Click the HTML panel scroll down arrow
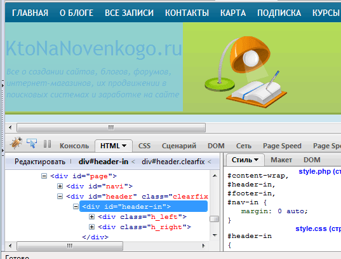The height and width of the screenshot is (259, 341). tap(215, 235)
